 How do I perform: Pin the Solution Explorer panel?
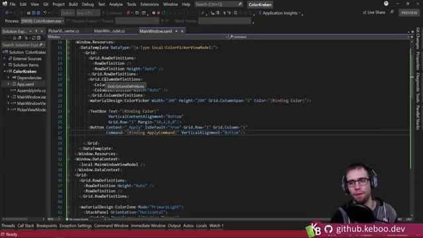coord(36,31)
